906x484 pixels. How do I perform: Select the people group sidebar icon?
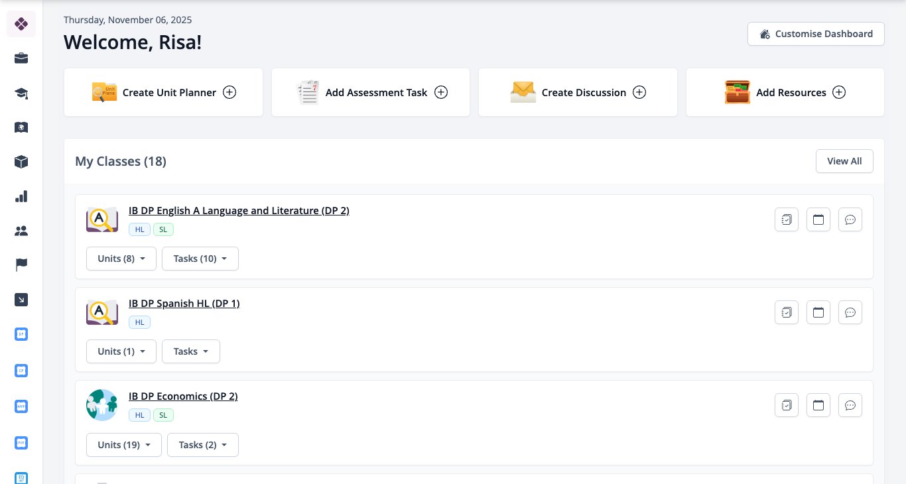click(21, 231)
